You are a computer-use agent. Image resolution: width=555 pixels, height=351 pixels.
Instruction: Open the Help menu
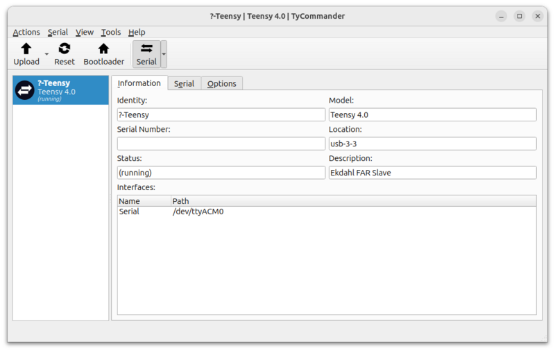pyautogui.click(x=137, y=32)
